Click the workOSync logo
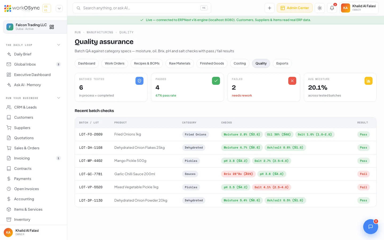This screenshot has width=384, height=240. (22, 8)
